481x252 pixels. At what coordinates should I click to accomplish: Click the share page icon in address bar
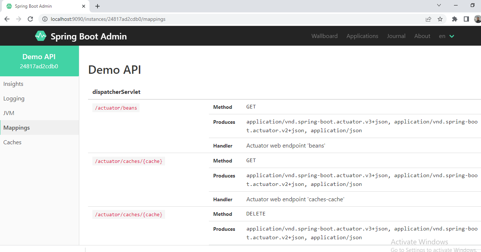coord(428,19)
